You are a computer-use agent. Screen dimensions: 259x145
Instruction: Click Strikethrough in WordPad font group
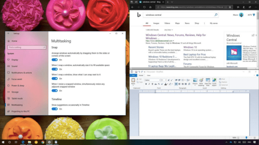point(156,84)
